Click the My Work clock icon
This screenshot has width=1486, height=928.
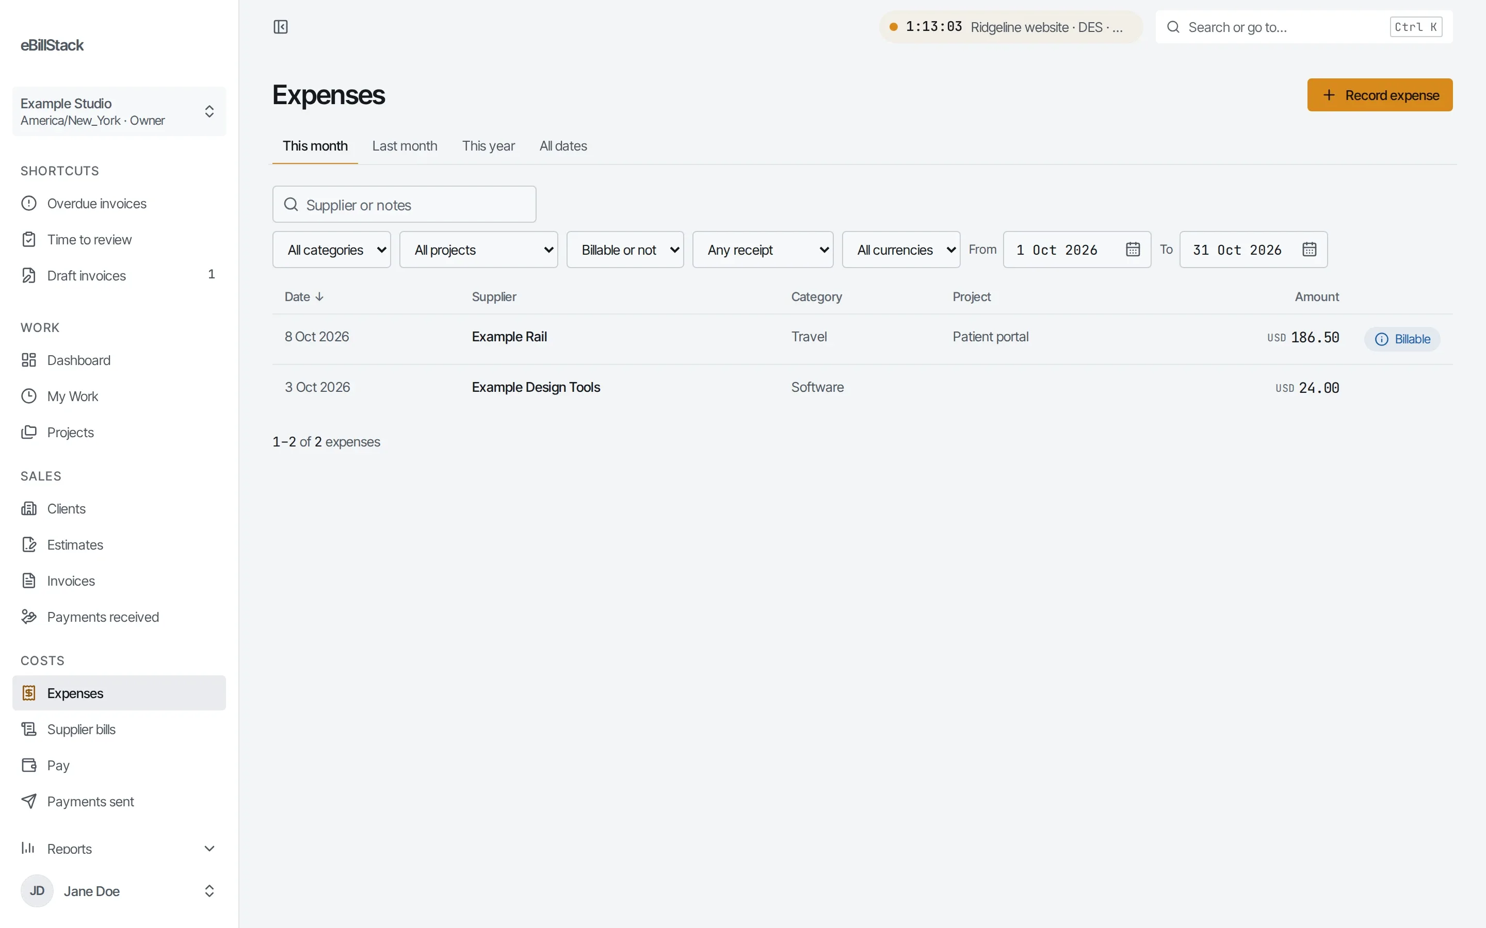(x=29, y=396)
